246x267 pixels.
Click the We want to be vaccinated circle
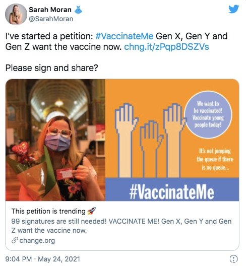tap(208, 114)
